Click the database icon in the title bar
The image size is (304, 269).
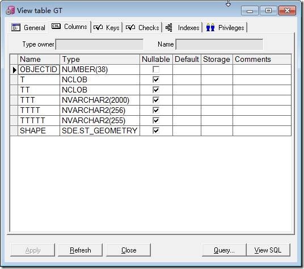coord(10,10)
